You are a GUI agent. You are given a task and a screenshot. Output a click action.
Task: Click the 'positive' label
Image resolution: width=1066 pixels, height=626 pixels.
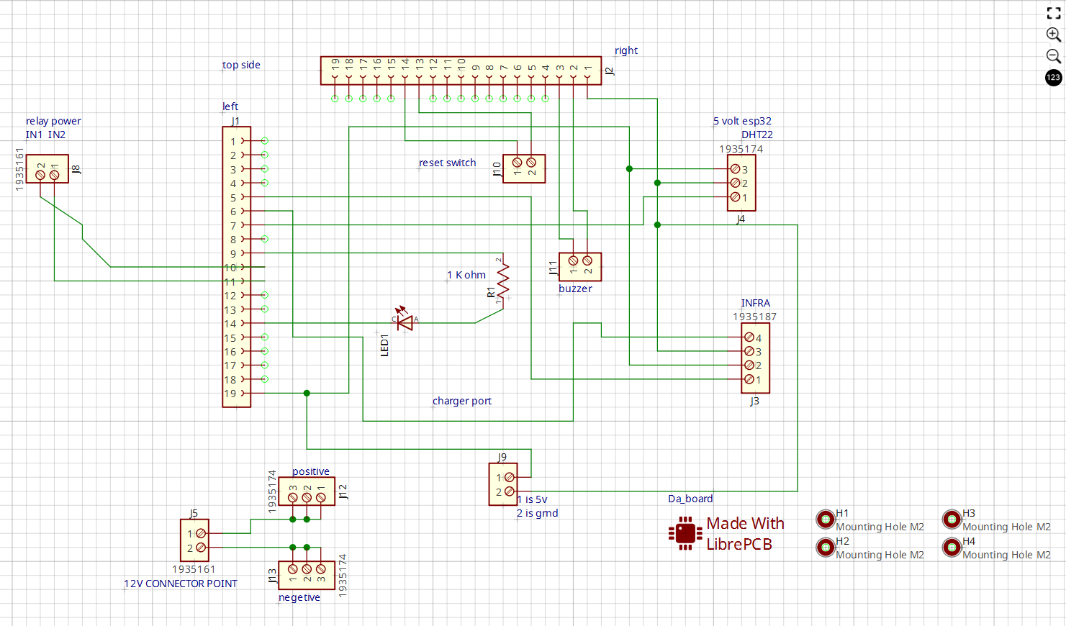pyautogui.click(x=311, y=471)
